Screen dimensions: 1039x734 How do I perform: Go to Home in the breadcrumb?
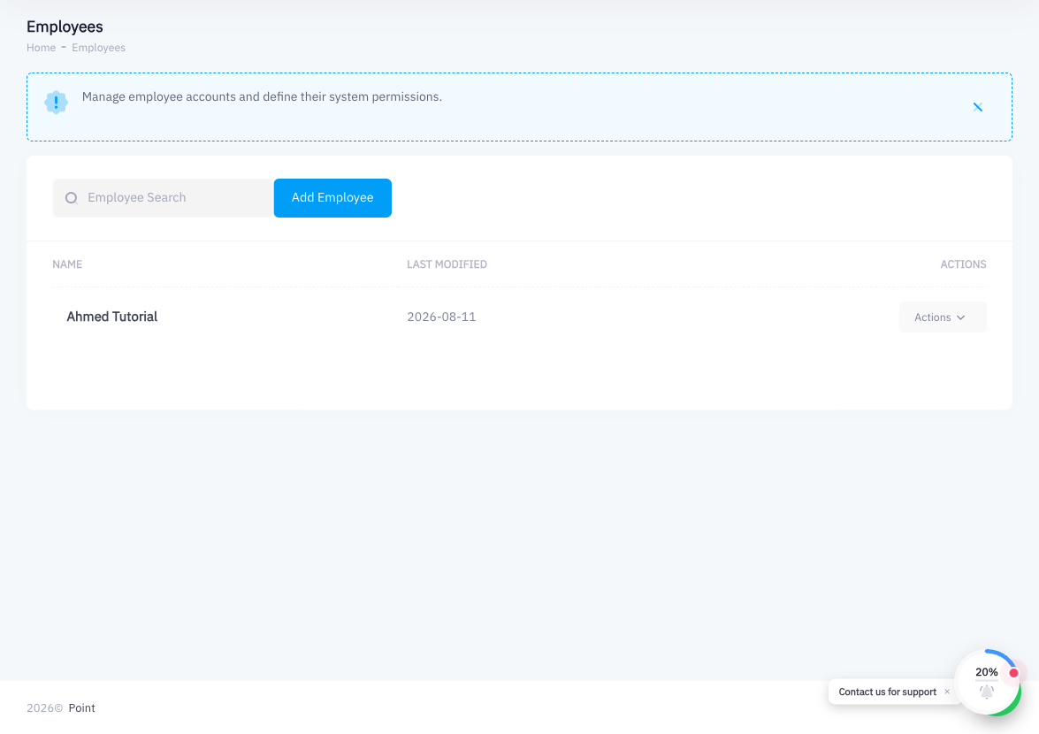(x=41, y=48)
